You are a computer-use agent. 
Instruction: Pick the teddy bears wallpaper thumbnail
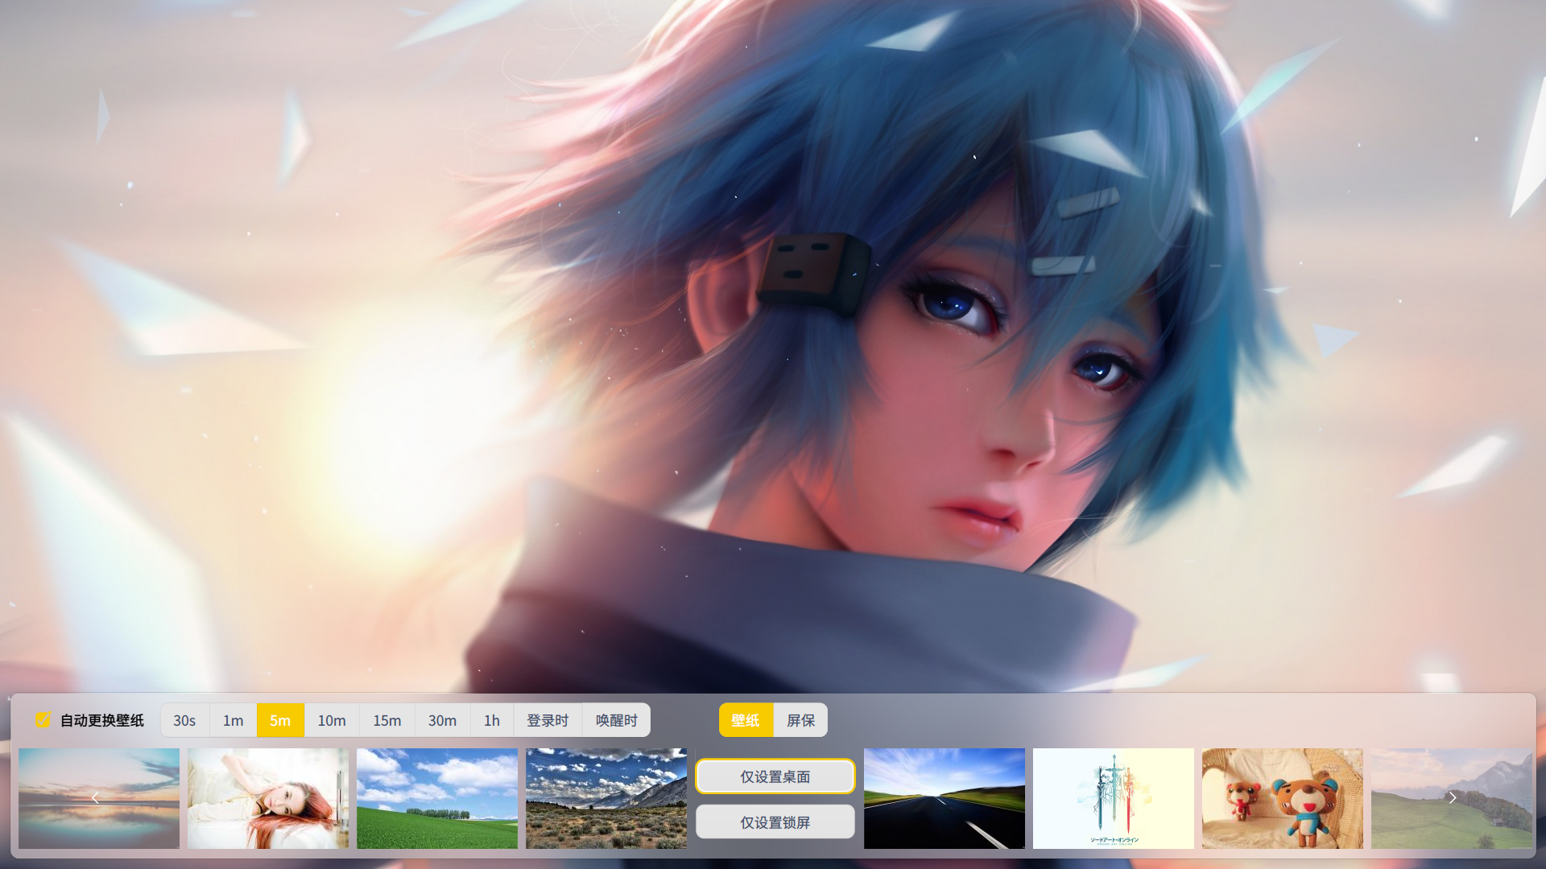point(1282,798)
